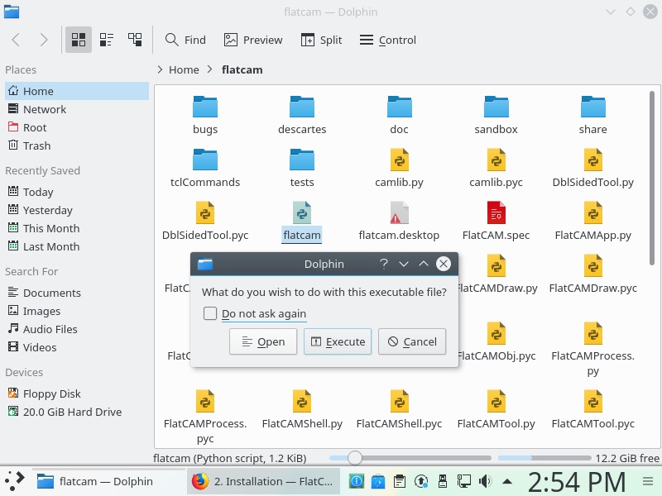Screen dimensions: 662x496
Task: Open the doc folder
Action: (x=399, y=115)
